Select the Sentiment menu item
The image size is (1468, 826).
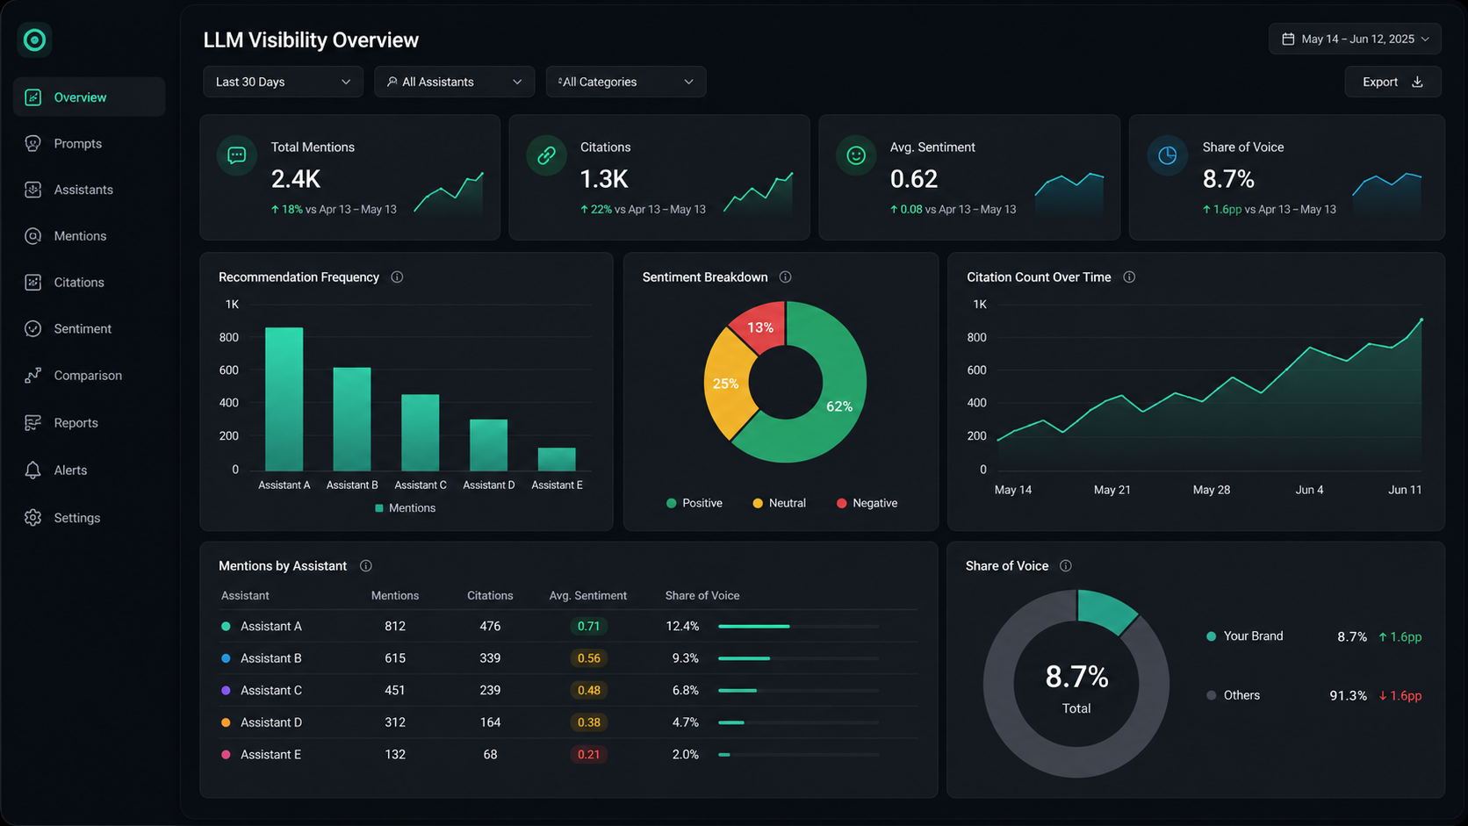pyautogui.click(x=89, y=328)
